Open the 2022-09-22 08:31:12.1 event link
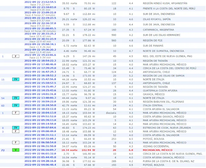 (40, 135)
